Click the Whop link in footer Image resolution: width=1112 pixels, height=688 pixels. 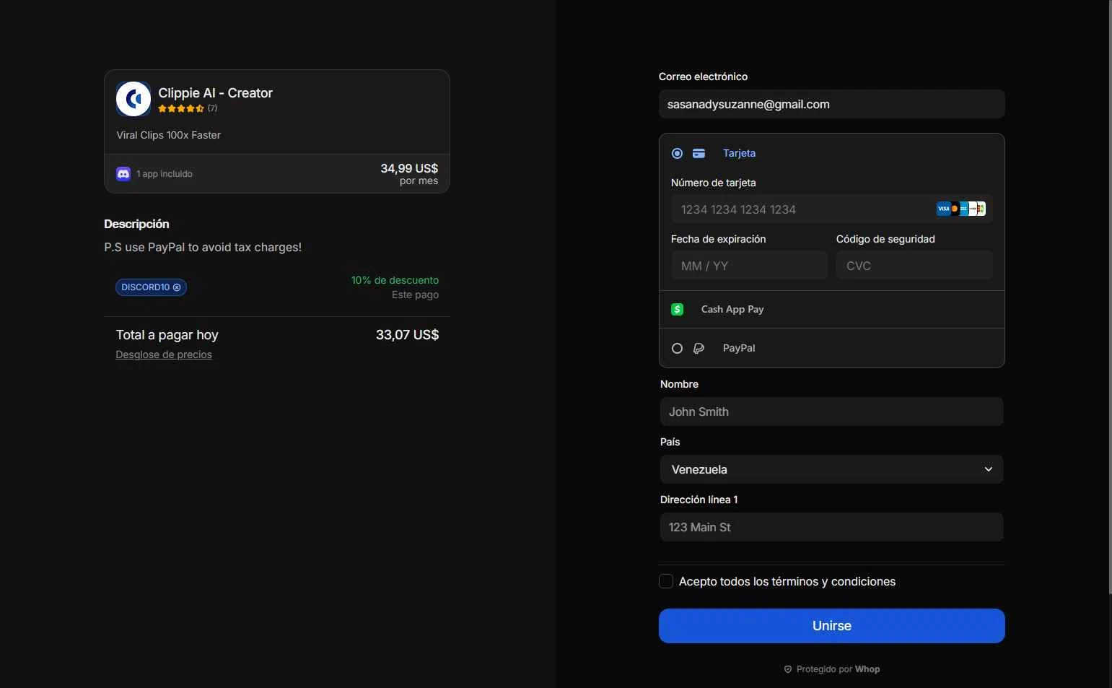867,669
